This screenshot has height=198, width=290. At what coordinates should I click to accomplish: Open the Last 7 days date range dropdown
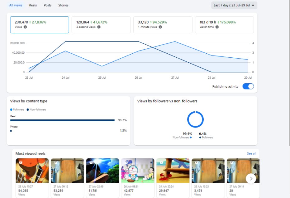coord(234,5)
